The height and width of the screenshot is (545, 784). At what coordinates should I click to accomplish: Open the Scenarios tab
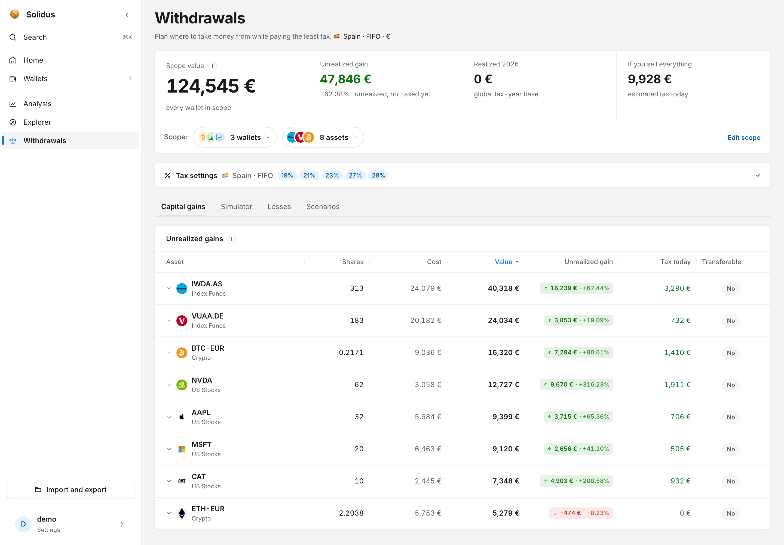[323, 207]
